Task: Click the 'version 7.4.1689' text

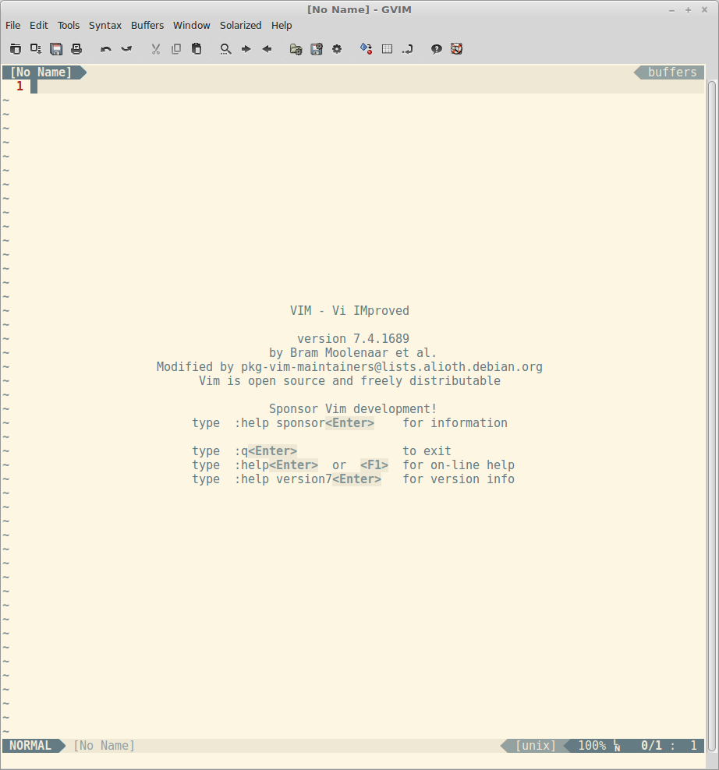Action: 352,339
